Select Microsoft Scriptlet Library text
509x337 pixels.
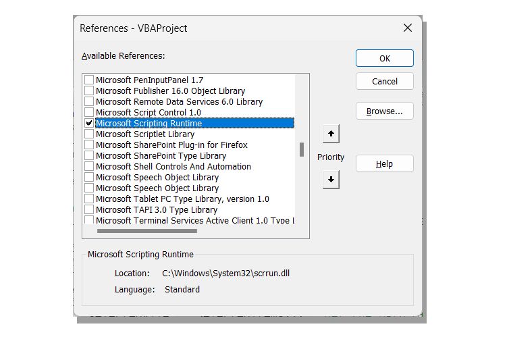pyautogui.click(x=145, y=134)
